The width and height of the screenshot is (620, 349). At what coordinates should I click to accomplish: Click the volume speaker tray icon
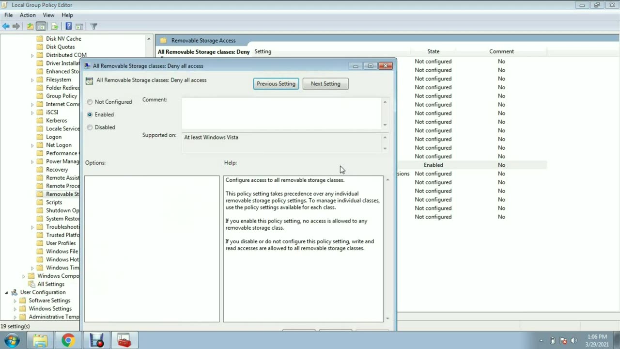pyautogui.click(x=574, y=341)
